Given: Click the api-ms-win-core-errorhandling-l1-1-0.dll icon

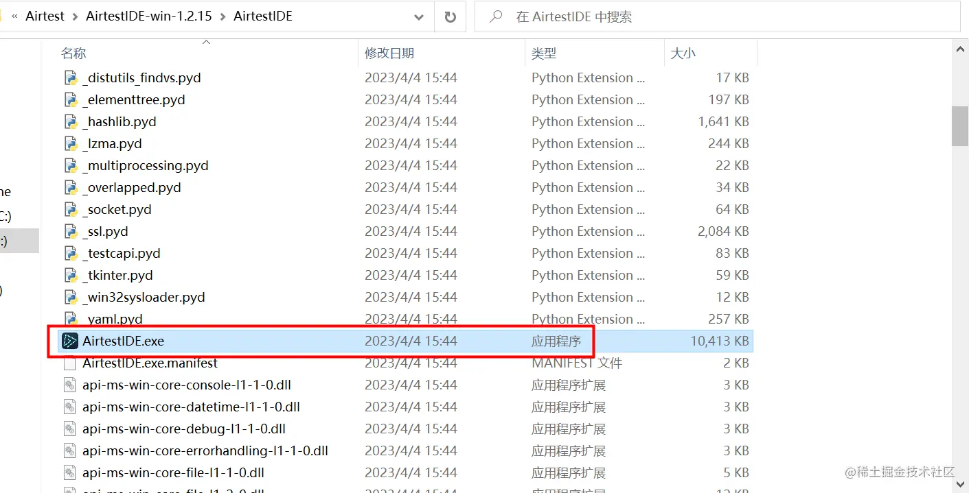Looking at the screenshot, I should [69, 450].
